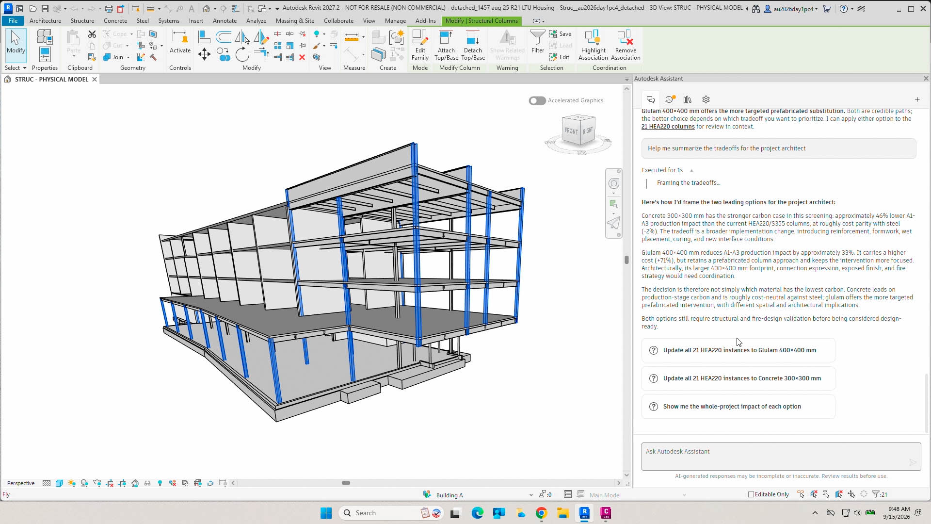The width and height of the screenshot is (931, 524).
Task: Expand the Join tool dropdown arrow
Action: coord(128,57)
